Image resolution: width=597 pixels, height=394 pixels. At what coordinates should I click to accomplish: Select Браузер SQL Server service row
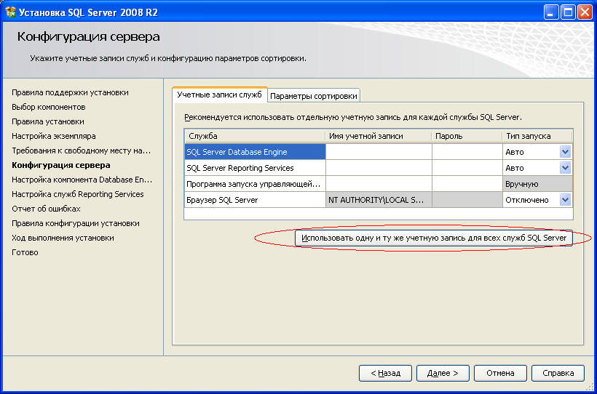point(255,200)
